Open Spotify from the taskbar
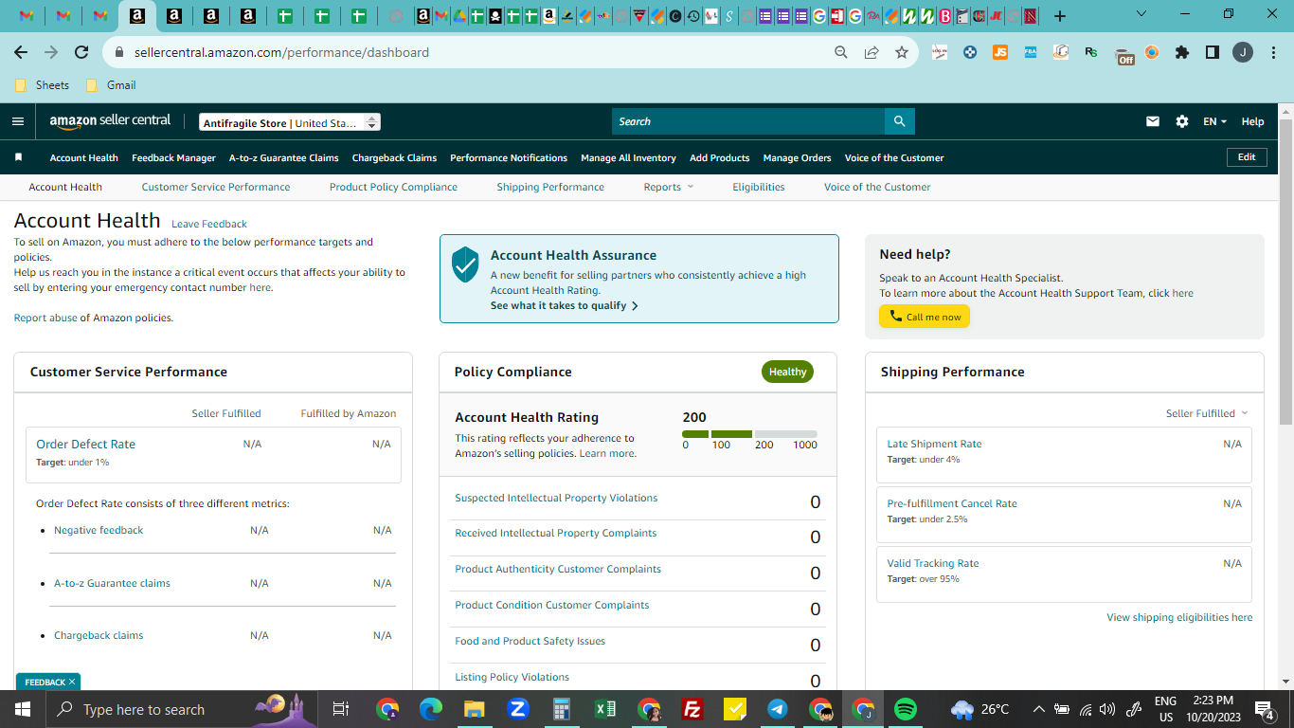Viewport: 1294px width, 728px height. tap(906, 709)
